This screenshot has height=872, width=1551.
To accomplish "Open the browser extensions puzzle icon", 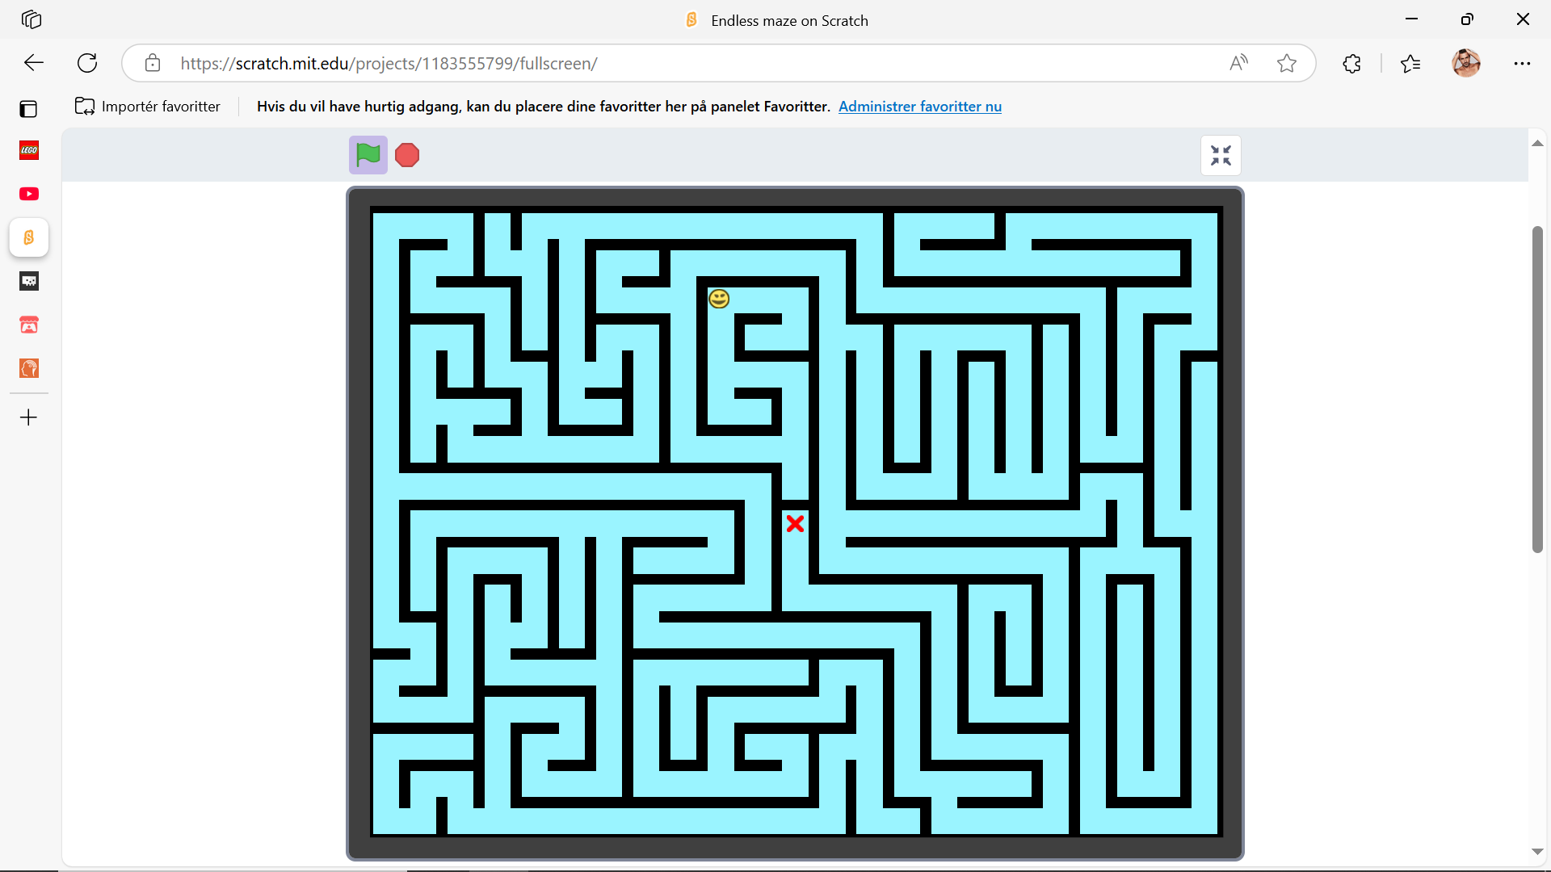I will click(1351, 63).
